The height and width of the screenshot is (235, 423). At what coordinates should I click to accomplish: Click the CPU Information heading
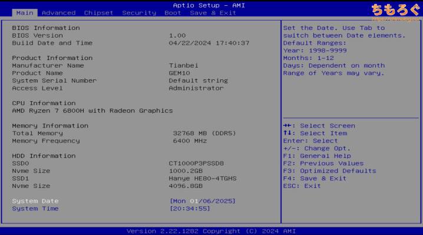pos(44,103)
